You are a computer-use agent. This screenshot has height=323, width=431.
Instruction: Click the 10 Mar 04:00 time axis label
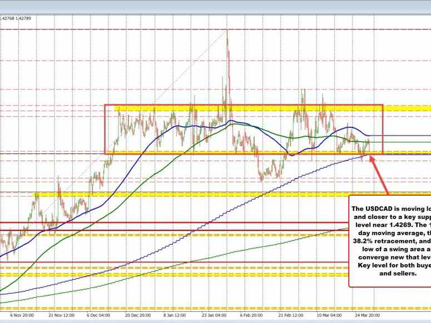[x=329, y=315]
